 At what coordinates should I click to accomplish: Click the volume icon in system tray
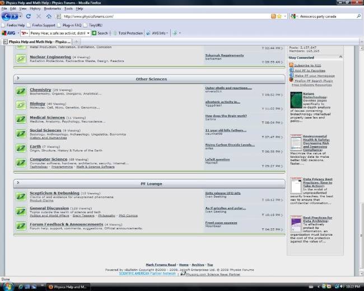pyautogui.click(x=342, y=287)
